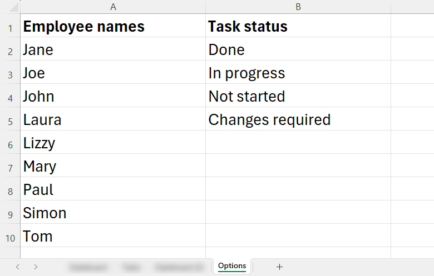Select row 10 header
434x276 pixels.
[x=10, y=238]
